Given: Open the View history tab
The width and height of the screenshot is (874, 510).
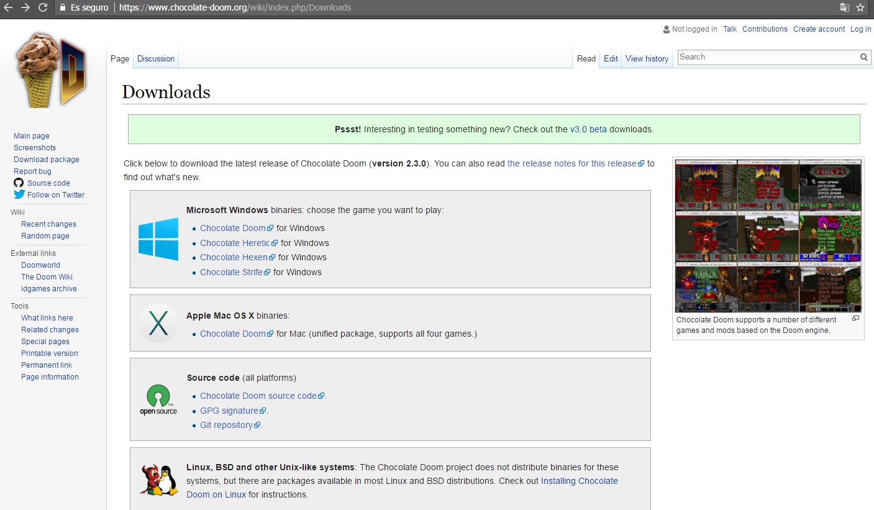Looking at the screenshot, I should click(x=647, y=58).
